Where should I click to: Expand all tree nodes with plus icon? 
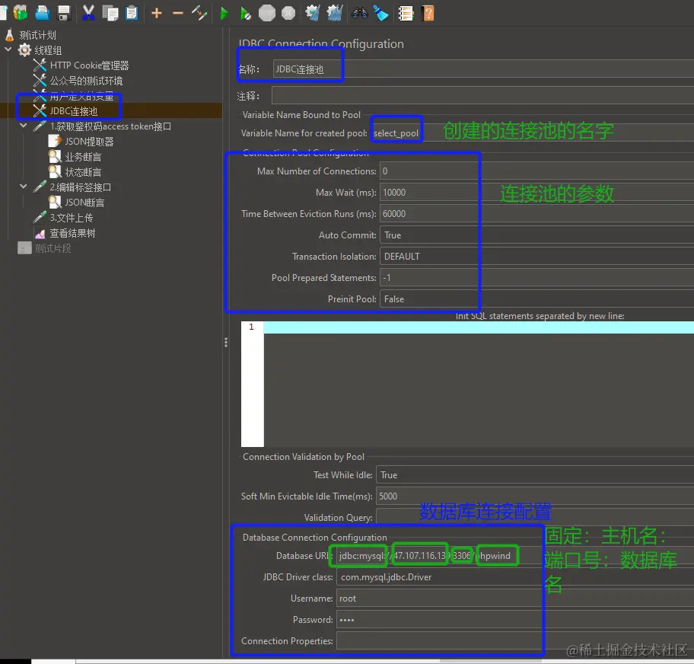tap(156, 13)
